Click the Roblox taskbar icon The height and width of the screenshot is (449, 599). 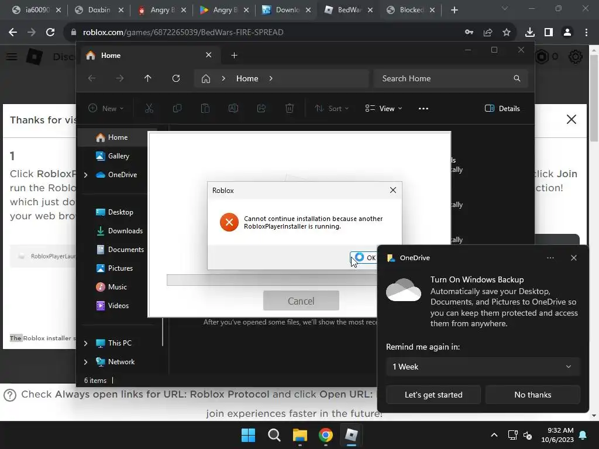(x=351, y=435)
